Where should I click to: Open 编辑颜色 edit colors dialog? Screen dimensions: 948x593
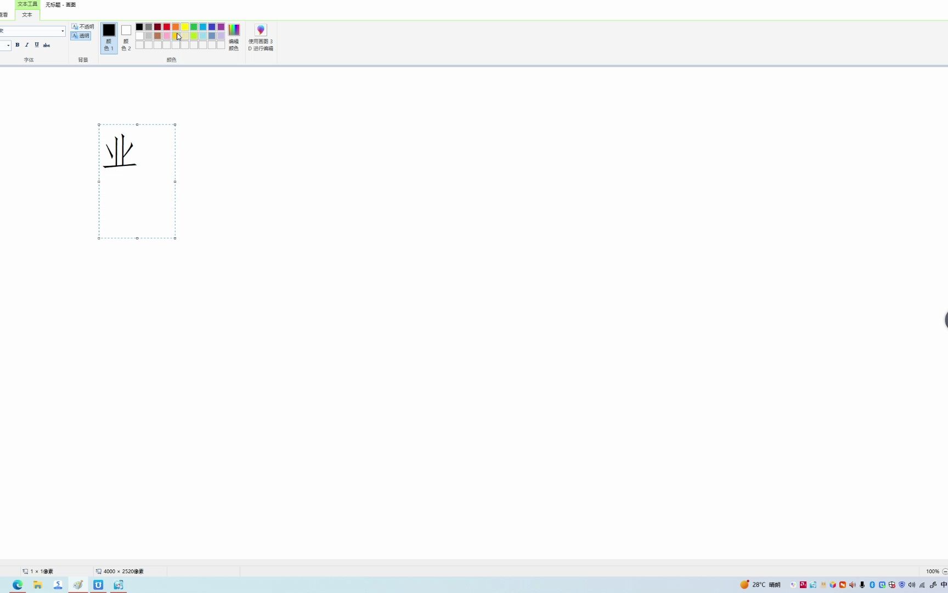point(234,37)
